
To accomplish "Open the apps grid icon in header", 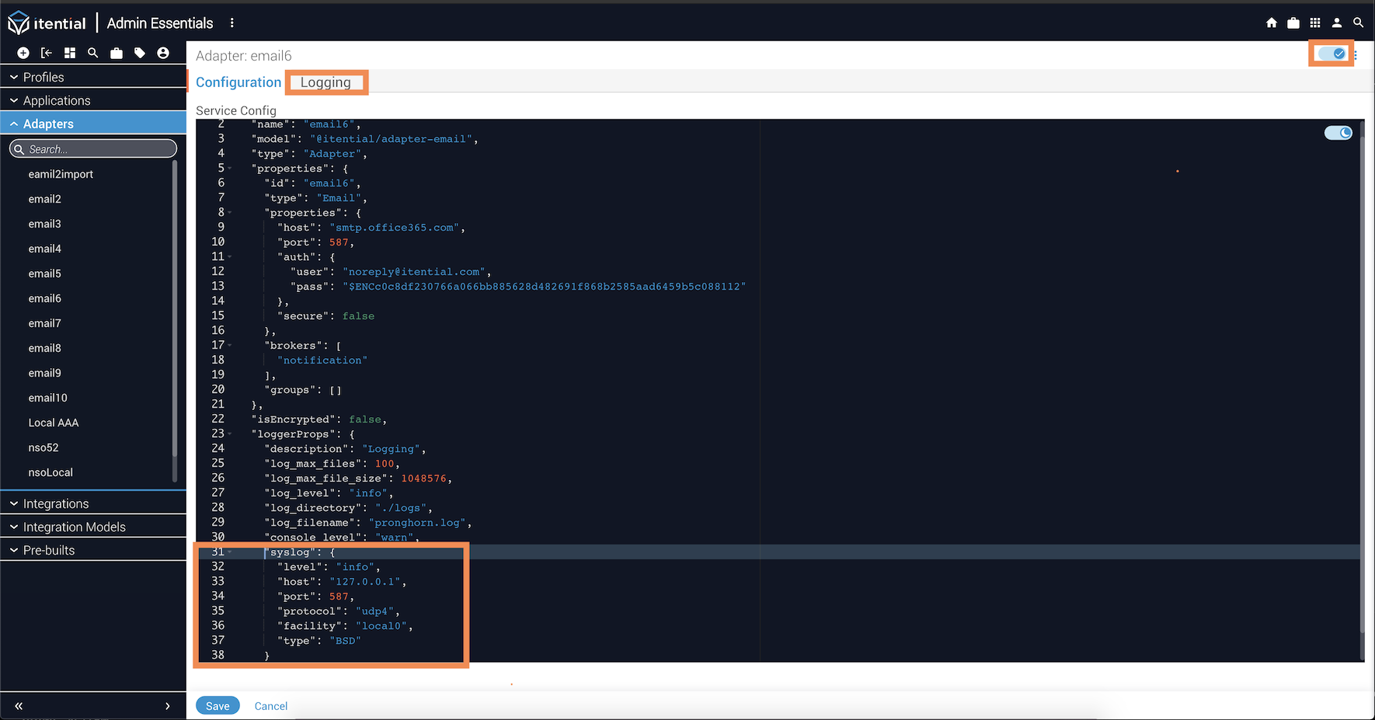I will (1315, 23).
